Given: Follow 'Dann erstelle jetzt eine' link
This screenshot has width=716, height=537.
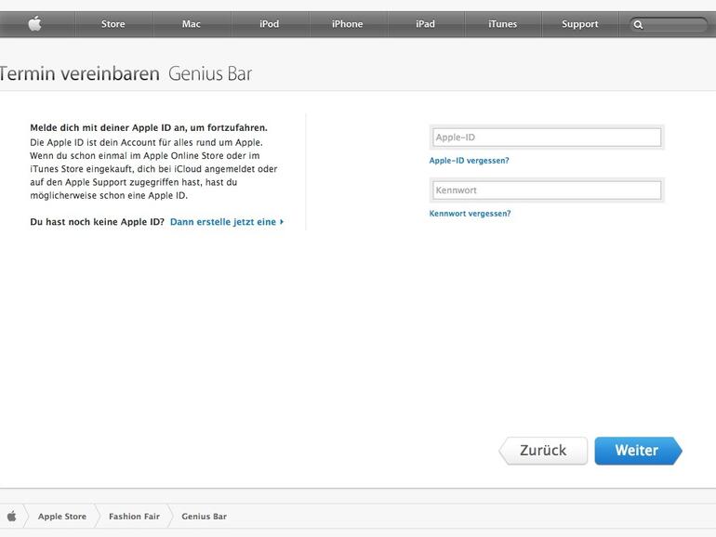Looking at the screenshot, I should [227, 222].
